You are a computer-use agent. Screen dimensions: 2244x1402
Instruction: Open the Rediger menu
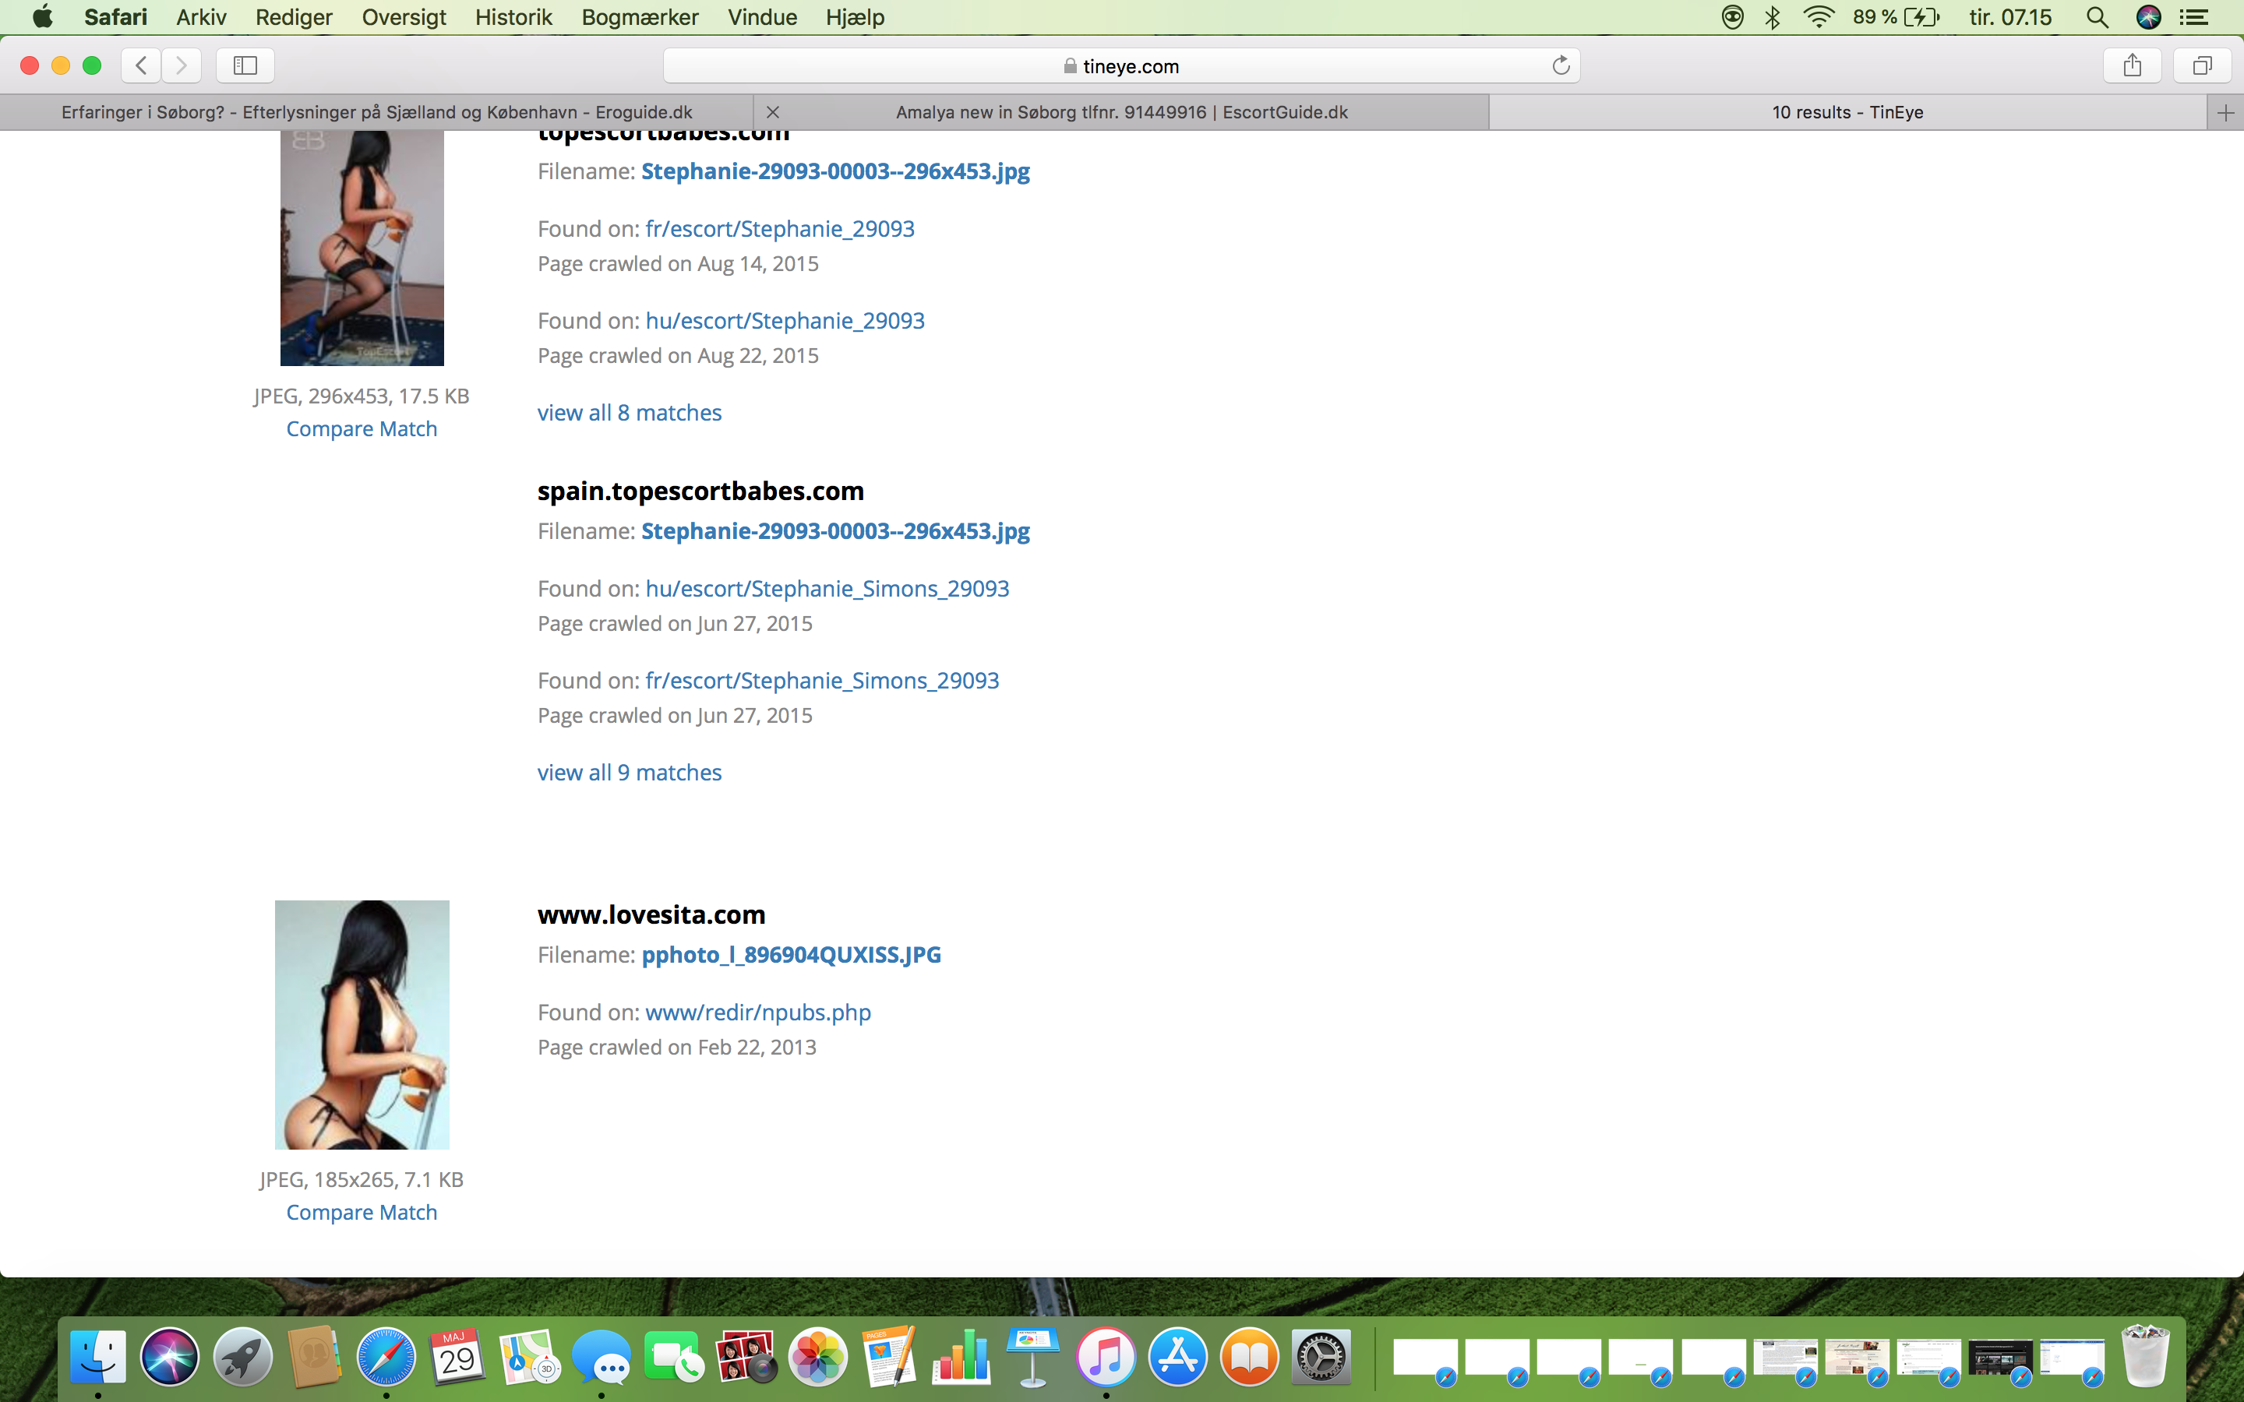tap(294, 16)
